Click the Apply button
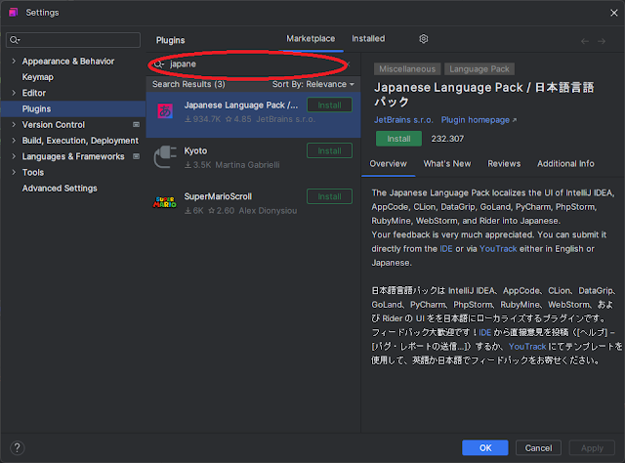Image resolution: width=625 pixels, height=463 pixels. [592, 447]
